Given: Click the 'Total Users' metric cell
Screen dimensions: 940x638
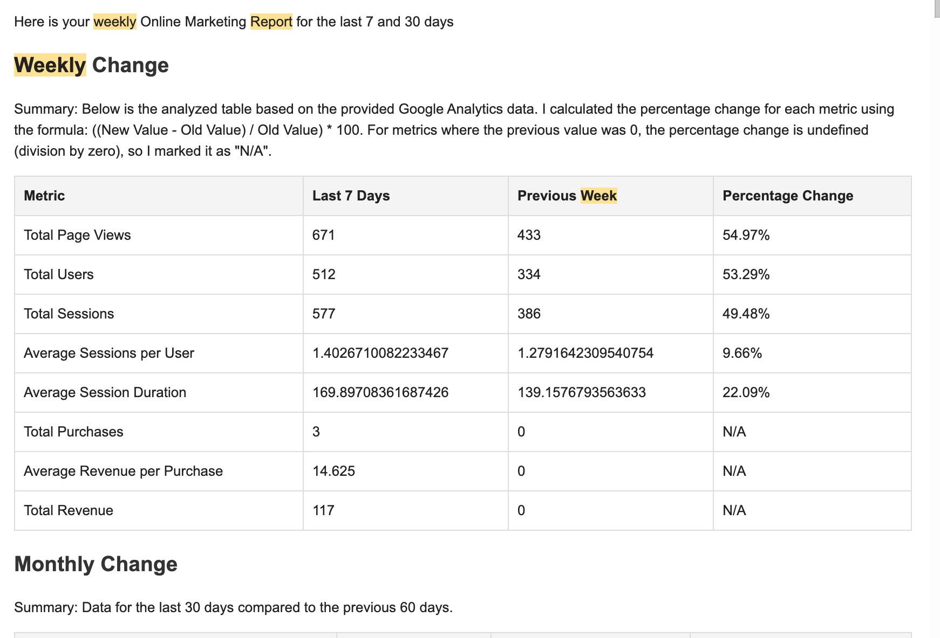Looking at the screenshot, I should (x=59, y=274).
